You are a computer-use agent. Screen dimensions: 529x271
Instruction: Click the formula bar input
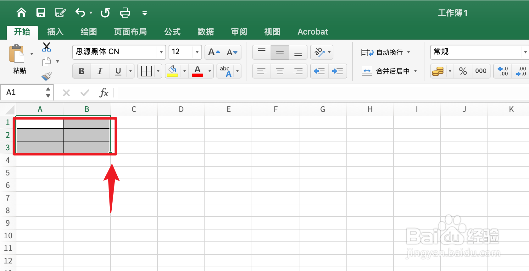[321, 93]
